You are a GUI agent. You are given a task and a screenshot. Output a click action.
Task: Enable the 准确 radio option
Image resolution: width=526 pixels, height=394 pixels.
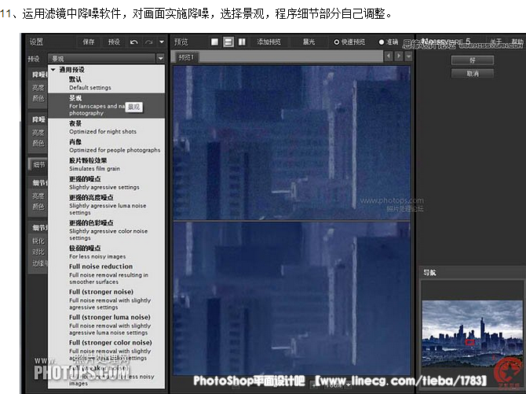(388, 42)
